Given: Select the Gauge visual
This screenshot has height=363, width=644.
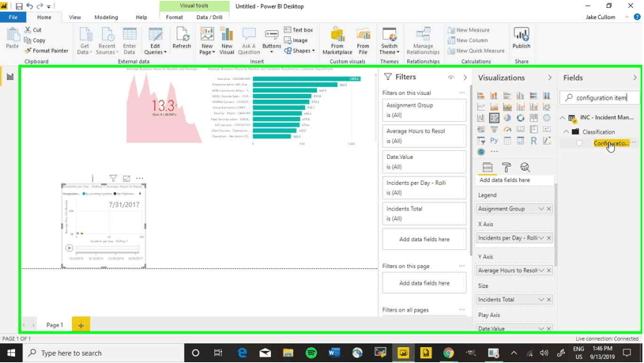Looking at the screenshot, I should tap(507, 130).
